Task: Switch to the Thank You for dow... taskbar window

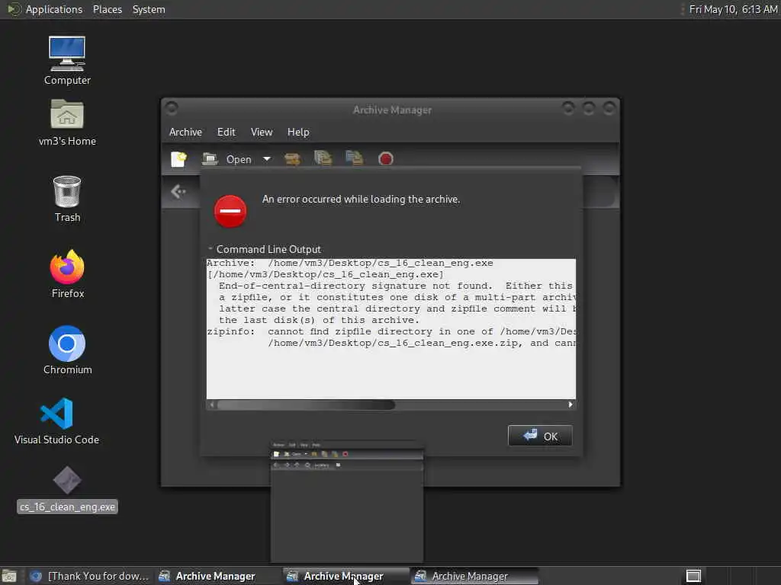Action: [x=90, y=576]
